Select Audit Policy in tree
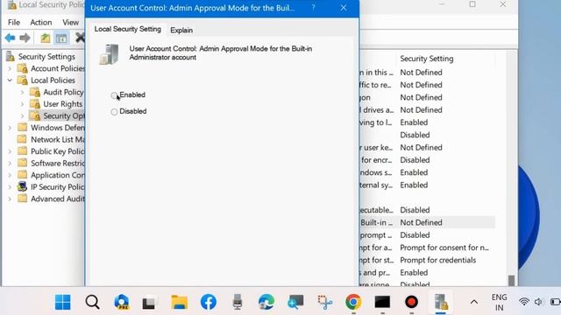 pos(63,92)
